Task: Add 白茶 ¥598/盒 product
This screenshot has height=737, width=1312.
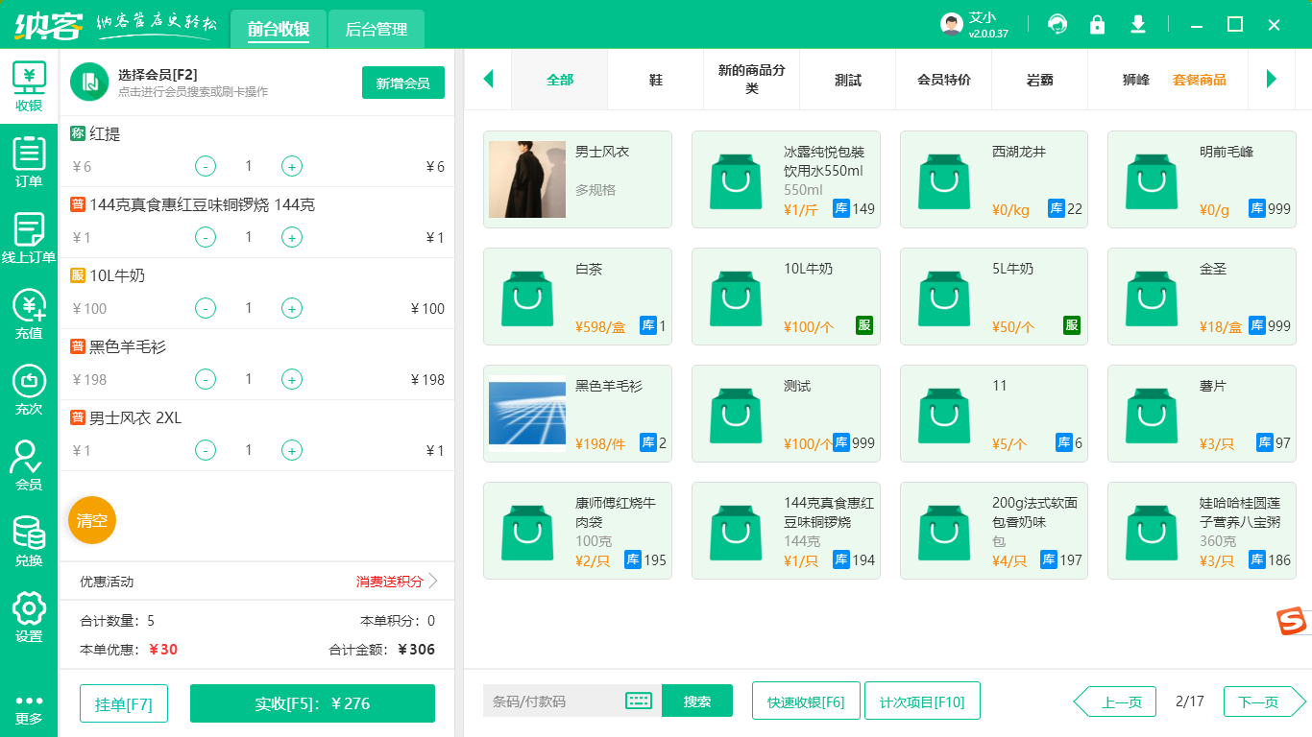Action: coord(577,297)
